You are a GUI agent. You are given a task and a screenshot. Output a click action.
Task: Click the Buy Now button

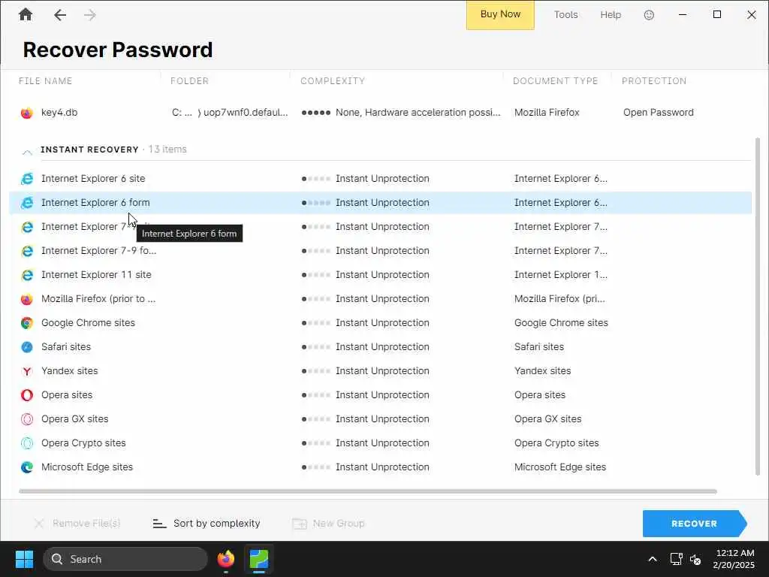click(x=500, y=14)
